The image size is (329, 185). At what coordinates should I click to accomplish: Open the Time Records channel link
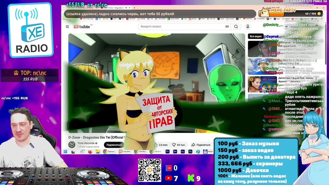(x=86, y=143)
